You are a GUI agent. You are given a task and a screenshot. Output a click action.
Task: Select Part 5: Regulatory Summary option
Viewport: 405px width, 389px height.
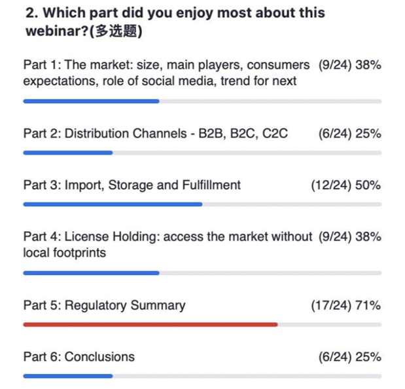104,306
